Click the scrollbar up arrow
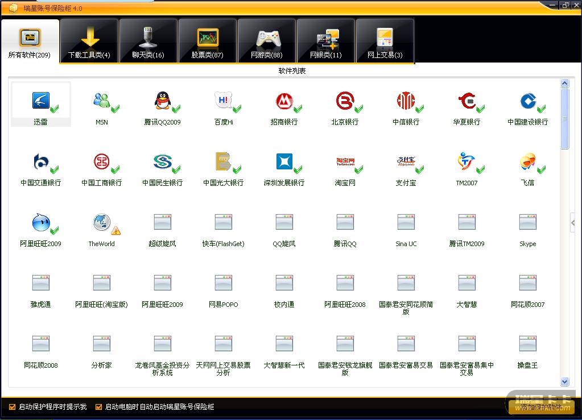Viewport: 582px width, 420px height. [x=564, y=84]
